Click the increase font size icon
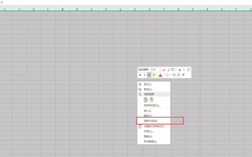The image size is (252, 157). [x=164, y=70]
